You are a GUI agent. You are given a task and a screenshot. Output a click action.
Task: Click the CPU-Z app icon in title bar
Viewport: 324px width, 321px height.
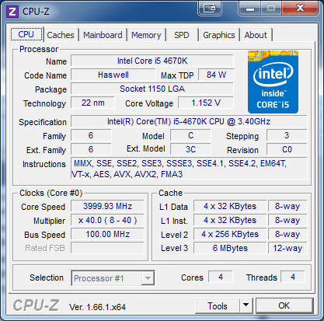click(x=12, y=12)
